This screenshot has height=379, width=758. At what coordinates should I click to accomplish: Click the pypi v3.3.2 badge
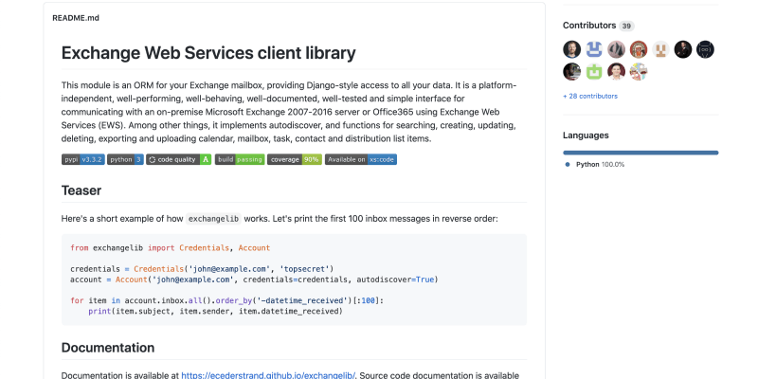[82, 160]
